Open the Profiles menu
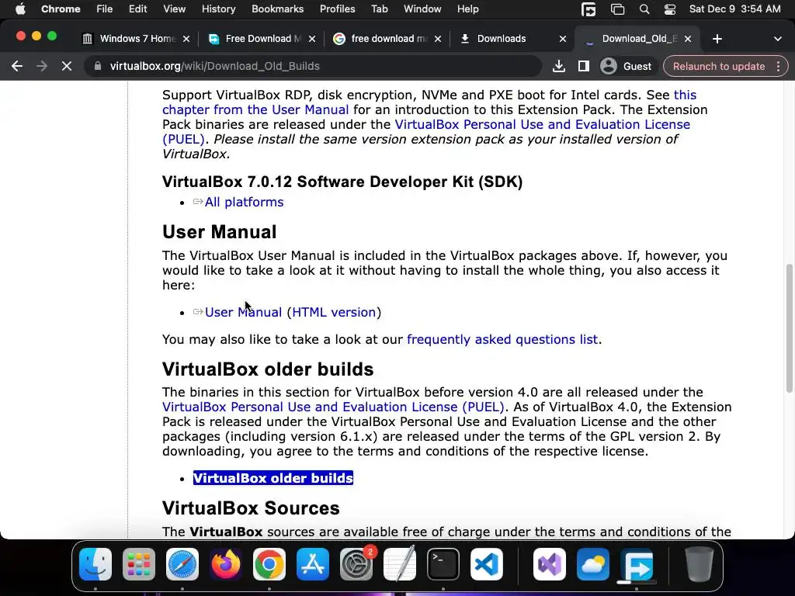 [x=337, y=9]
